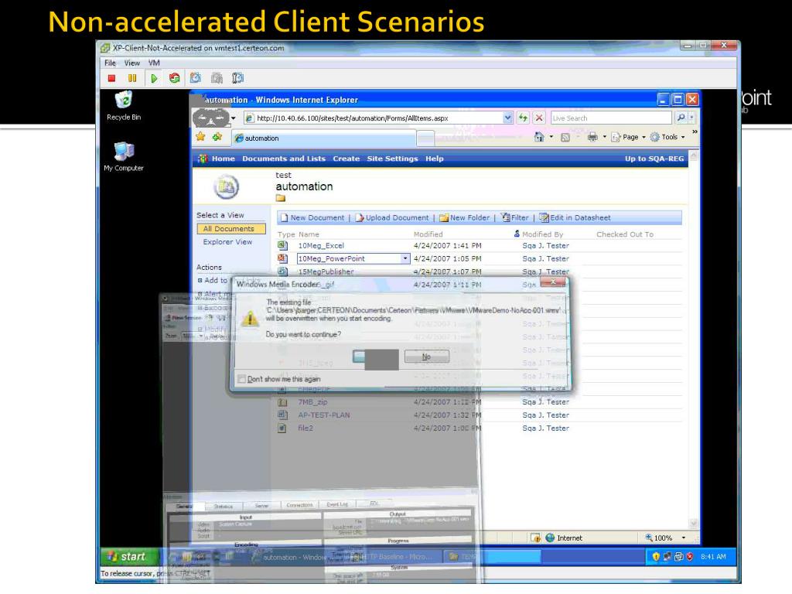Click the Create nav item
The height and width of the screenshot is (594, 792).
click(x=346, y=159)
